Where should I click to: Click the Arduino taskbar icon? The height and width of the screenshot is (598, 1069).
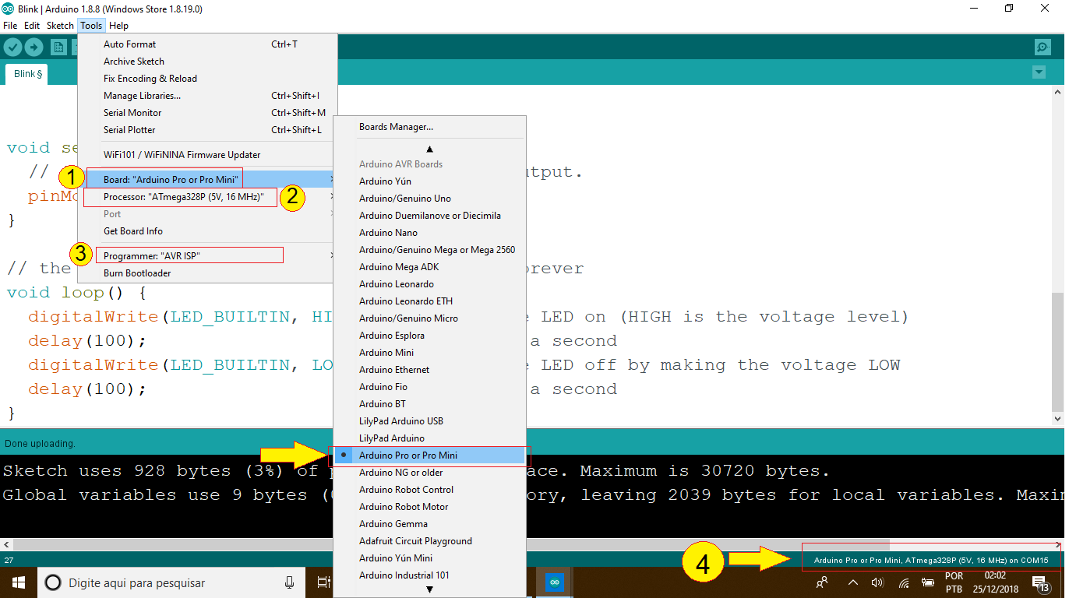(x=554, y=582)
